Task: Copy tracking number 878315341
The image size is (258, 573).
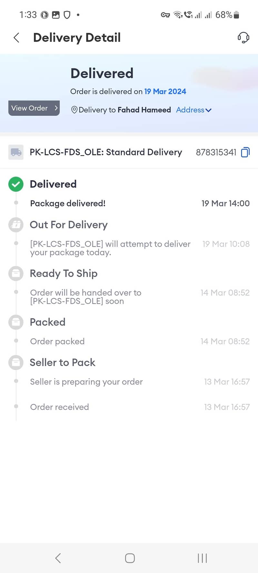Action: tap(245, 152)
